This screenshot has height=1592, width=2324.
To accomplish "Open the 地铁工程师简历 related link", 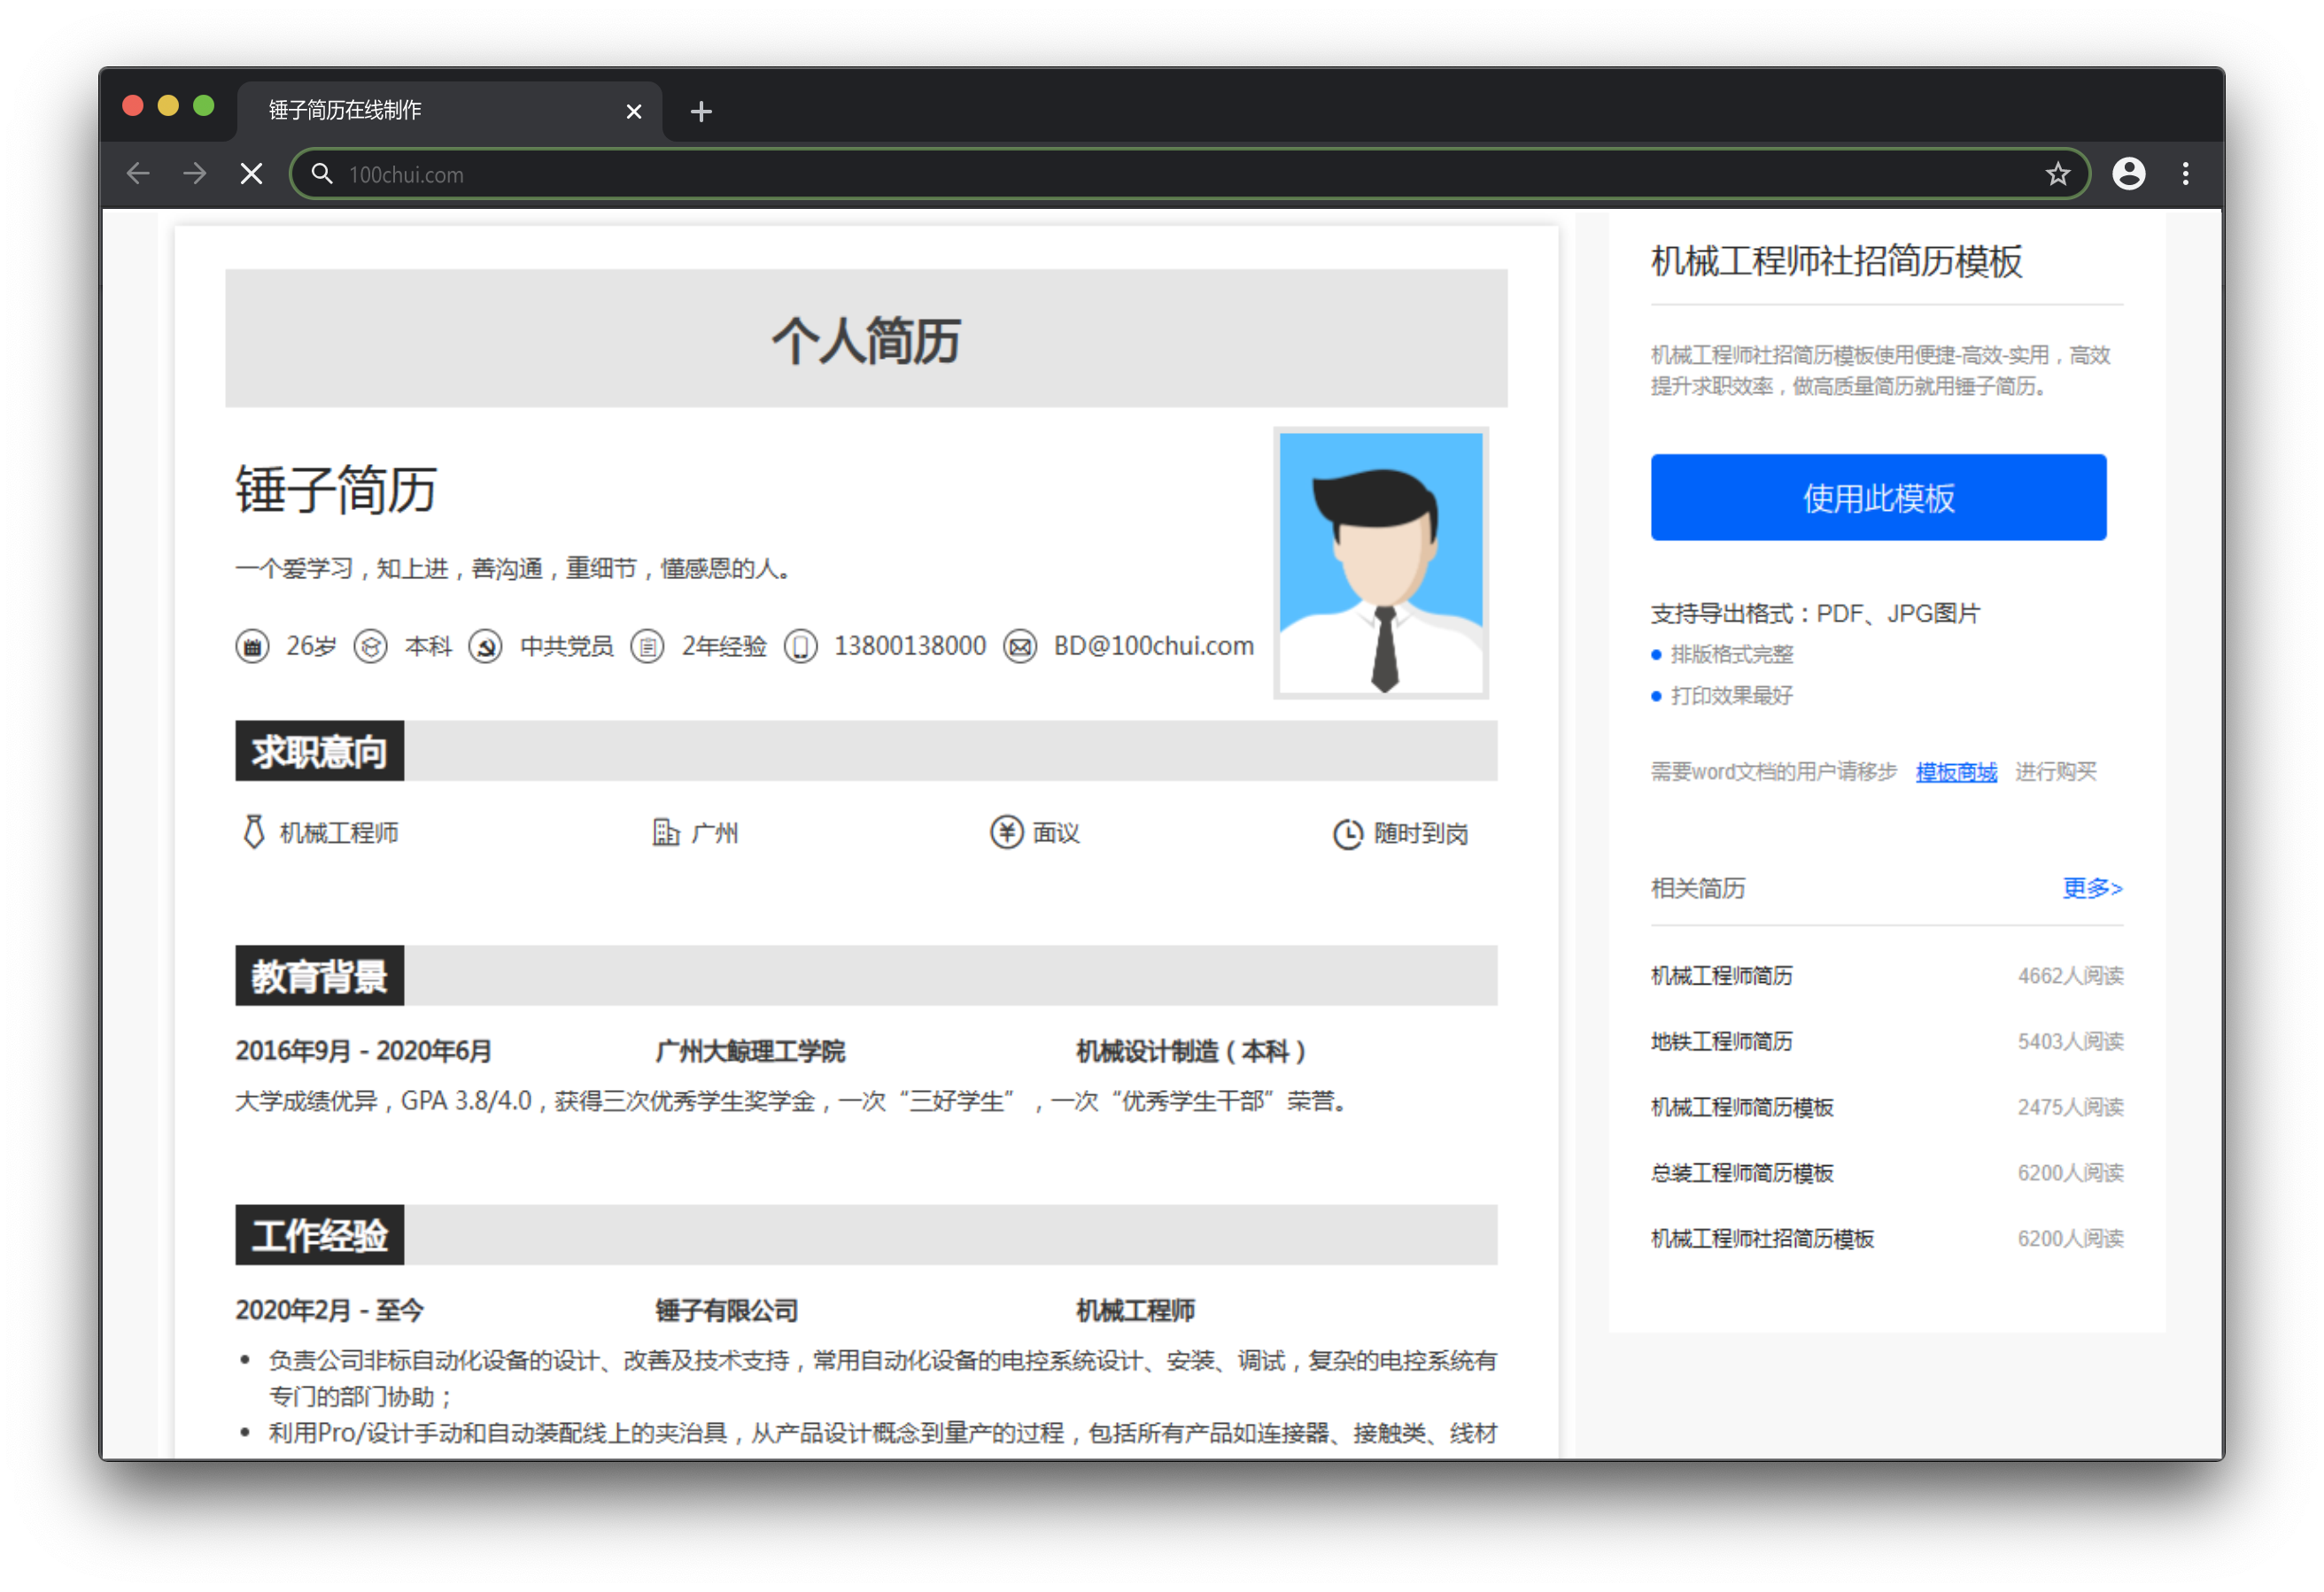I will click(1722, 1041).
